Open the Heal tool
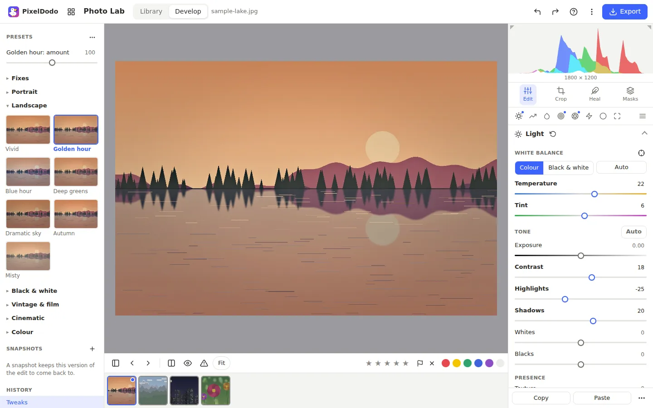The width and height of the screenshot is (653, 408). point(595,94)
